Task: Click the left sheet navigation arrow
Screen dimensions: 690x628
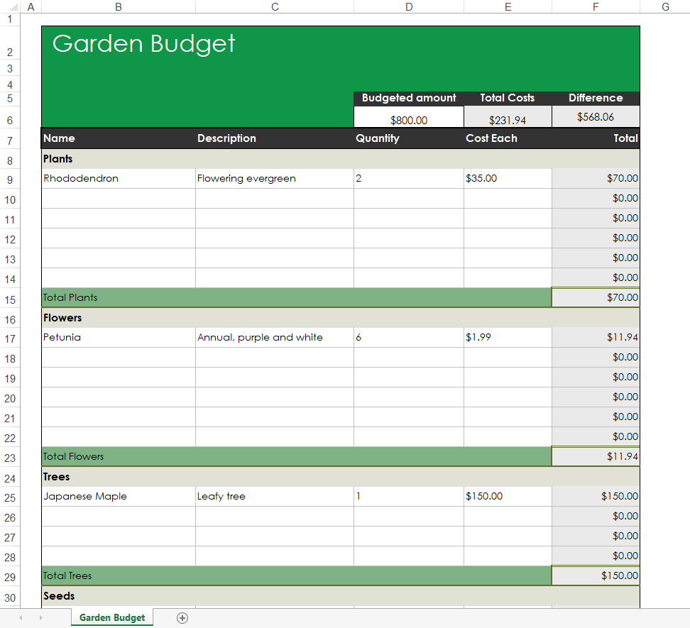Action: tap(21, 617)
